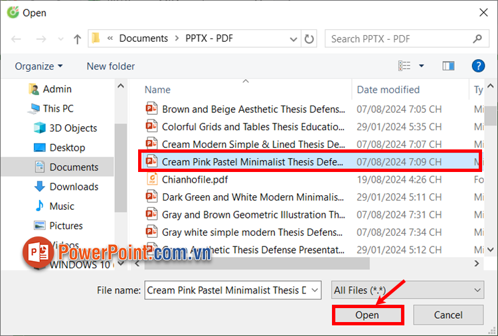Screen dimensions: 498x336
Task: Click horizontal scrollbar right arrow
Action: pyautogui.click(x=476, y=263)
